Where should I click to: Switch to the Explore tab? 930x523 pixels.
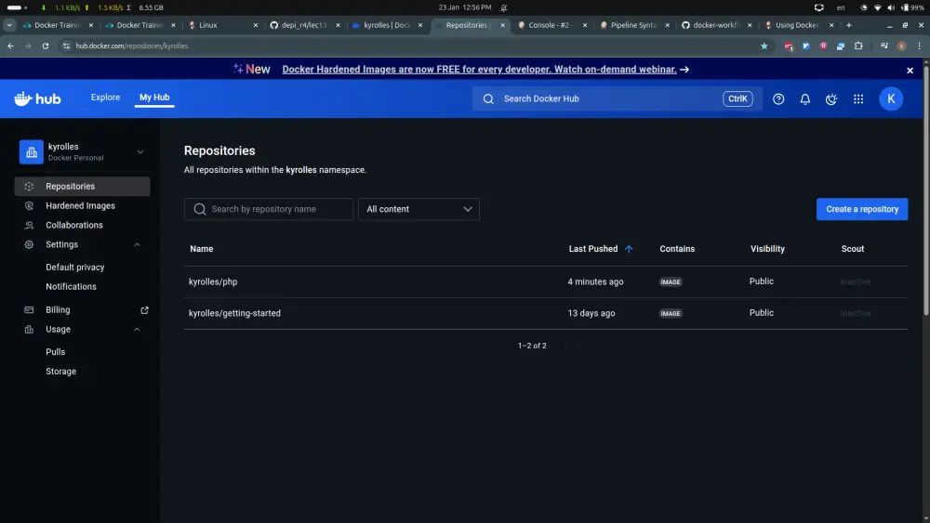click(106, 98)
